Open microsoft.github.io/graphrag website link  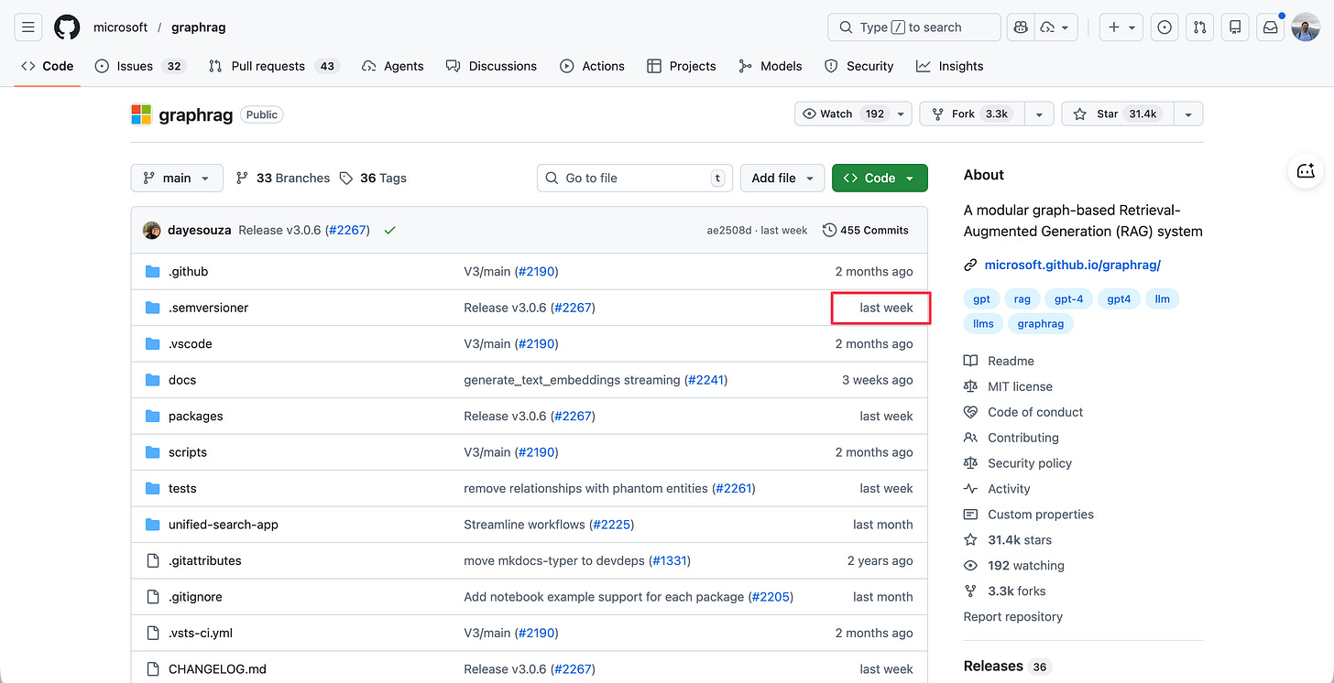pyautogui.click(x=1072, y=265)
